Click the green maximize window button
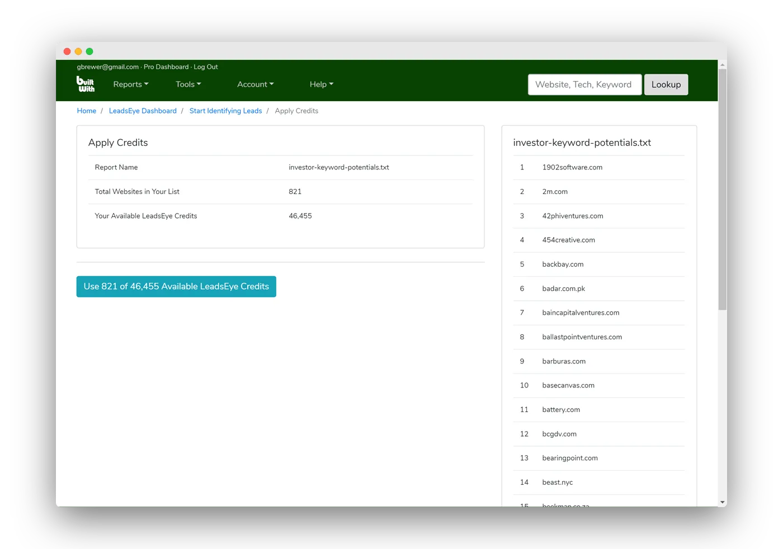Screen dimensions: 783x549 pyautogui.click(x=89, y=51)
